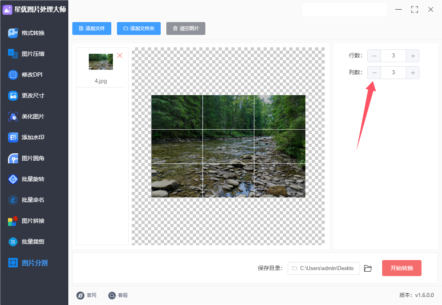Click the 美化图片 beautify icon
The width and height of the screenshot is (442, 305).
[13, 116]
